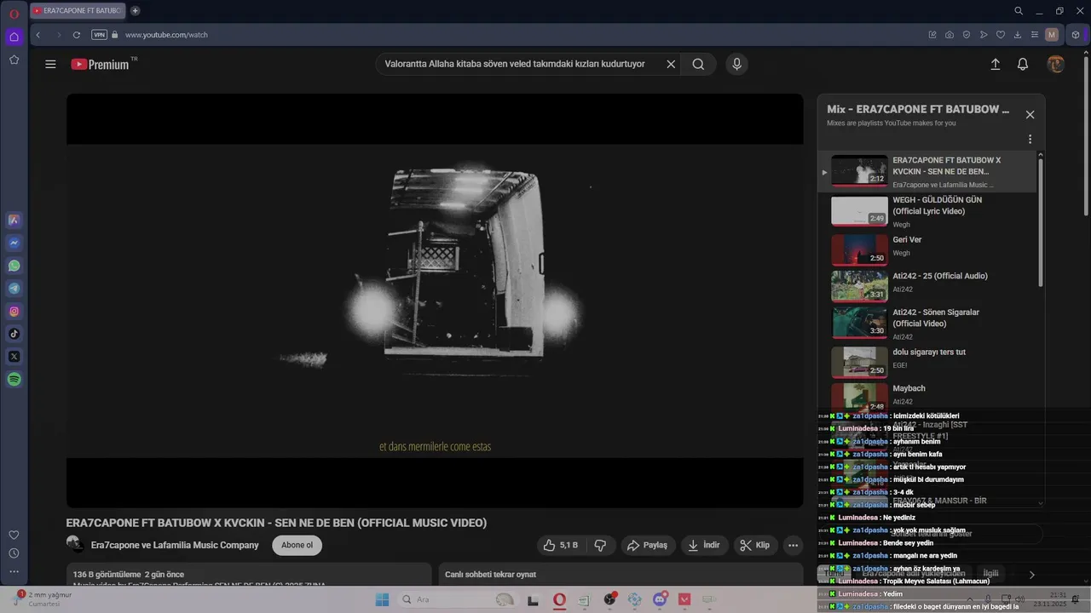This screenshot has width=1091, height=613.
Task: Download the video with İndir
Action: (704, 545)
